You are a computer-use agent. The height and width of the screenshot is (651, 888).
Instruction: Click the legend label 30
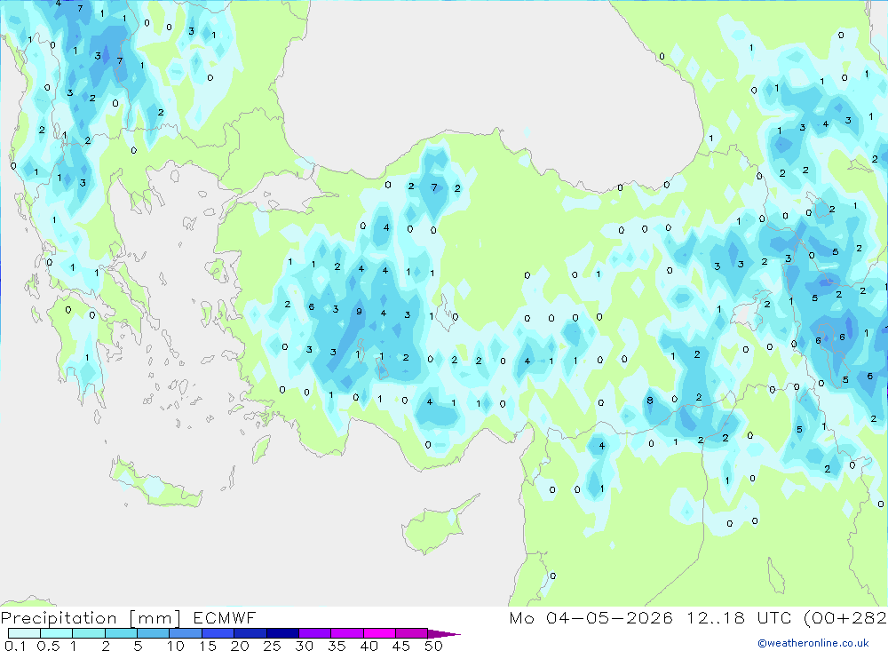(305, 646)
